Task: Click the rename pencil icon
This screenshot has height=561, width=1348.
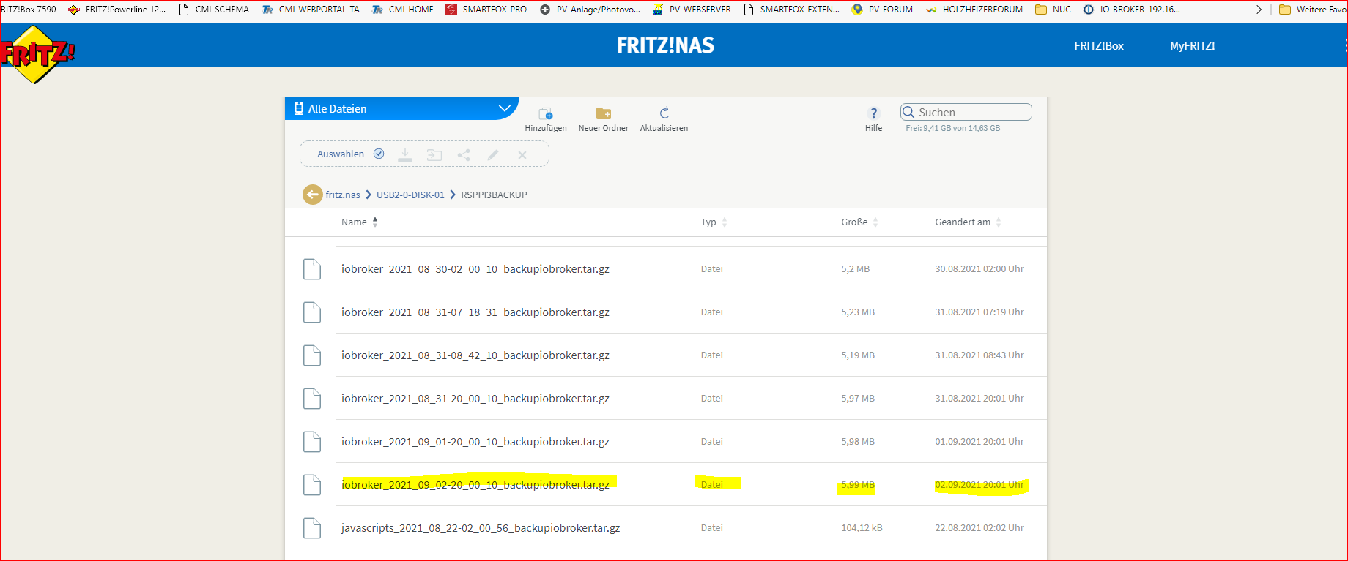Action: click(x=493, y=154)
